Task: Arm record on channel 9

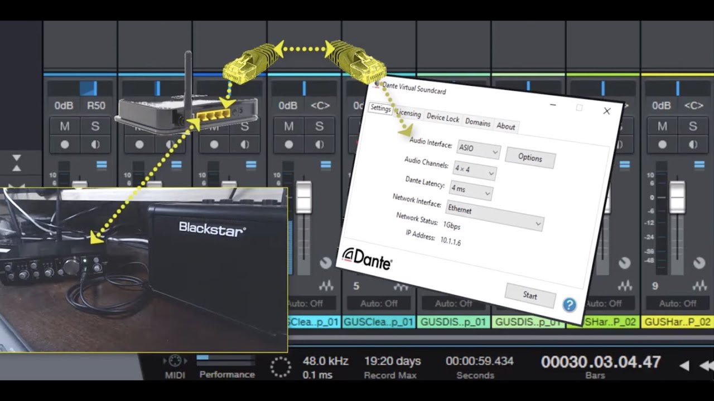Action: [662, 144]
